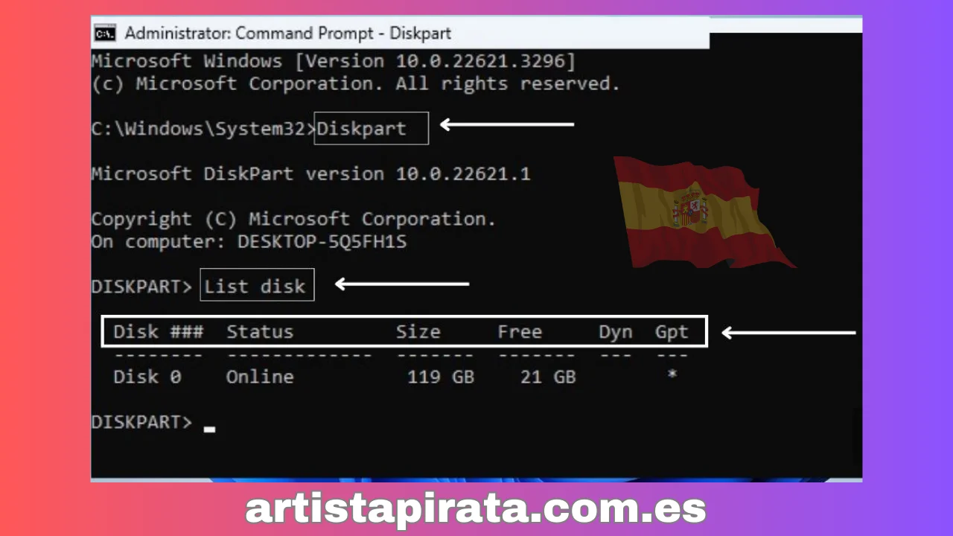Click the DISKPART> prompt beside 'List disk'
Viewport: 953px width, 536px height.
141,286
